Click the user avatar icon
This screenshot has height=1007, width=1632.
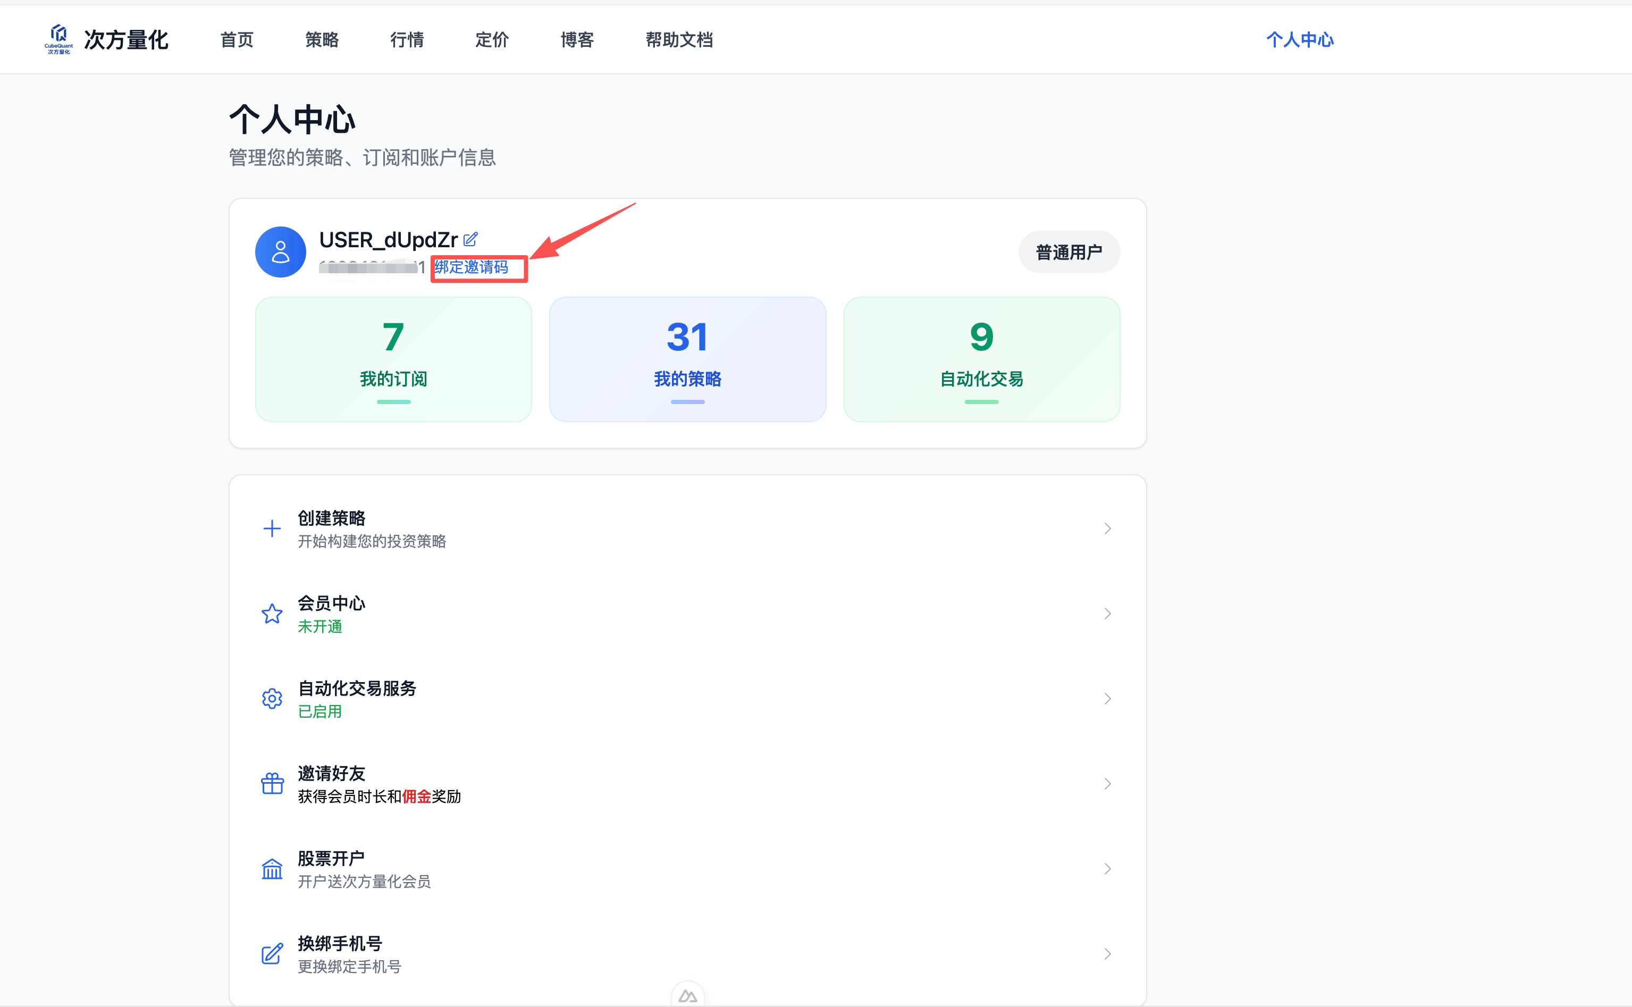280,252
